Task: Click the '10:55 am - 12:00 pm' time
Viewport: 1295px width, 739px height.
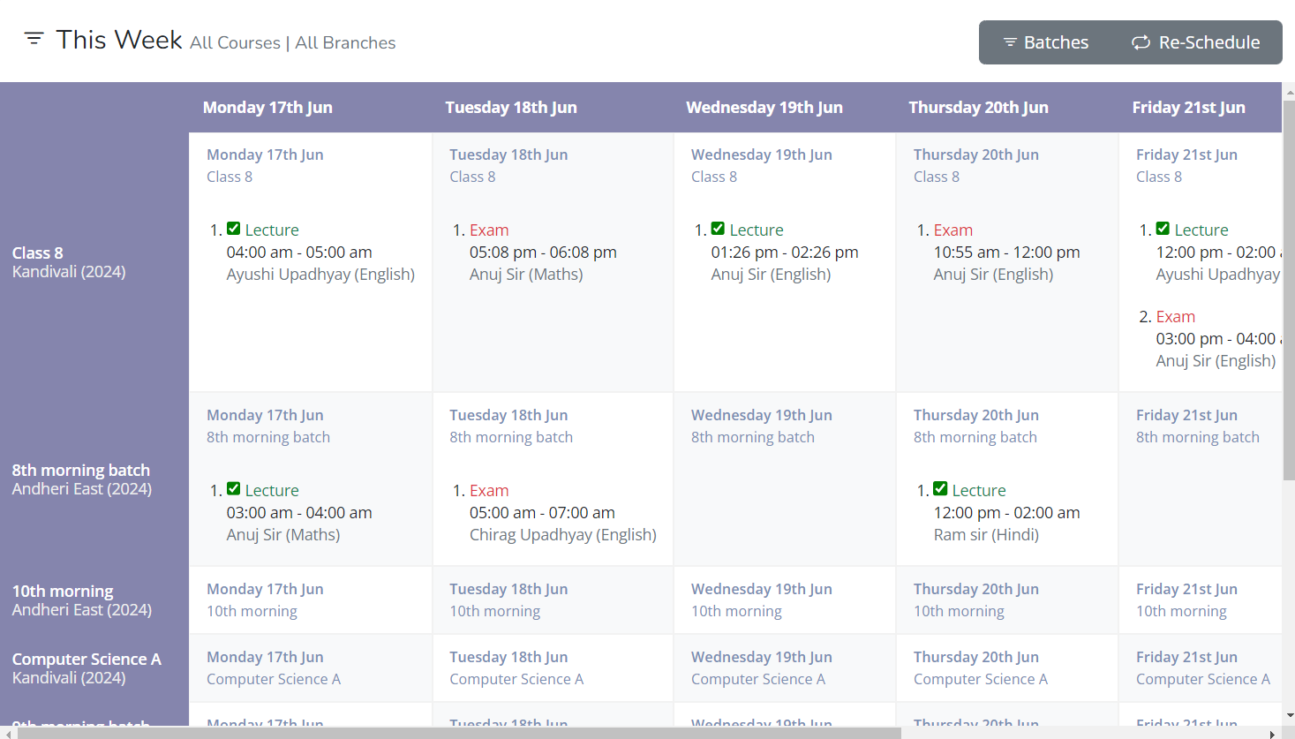Action: pos(1006,253)
